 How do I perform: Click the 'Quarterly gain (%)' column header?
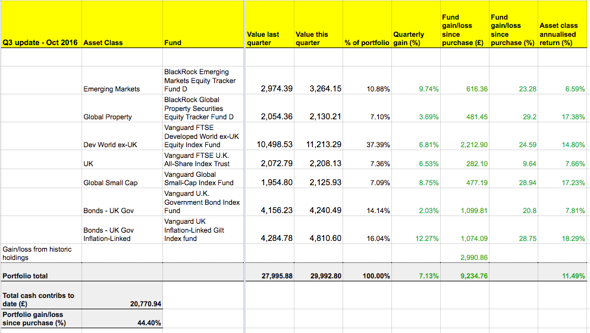(409, 39)
